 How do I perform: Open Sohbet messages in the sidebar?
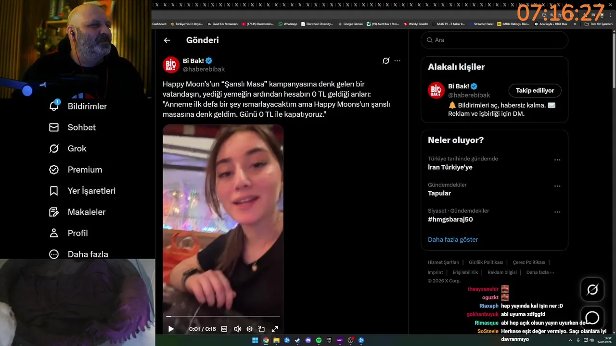click(72, 127)
